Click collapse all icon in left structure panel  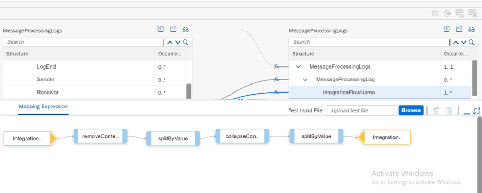pyautogui.click(x=173, y=29)
